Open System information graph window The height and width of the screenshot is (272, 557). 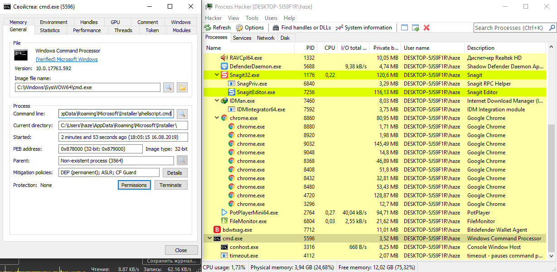coord(363,28)
